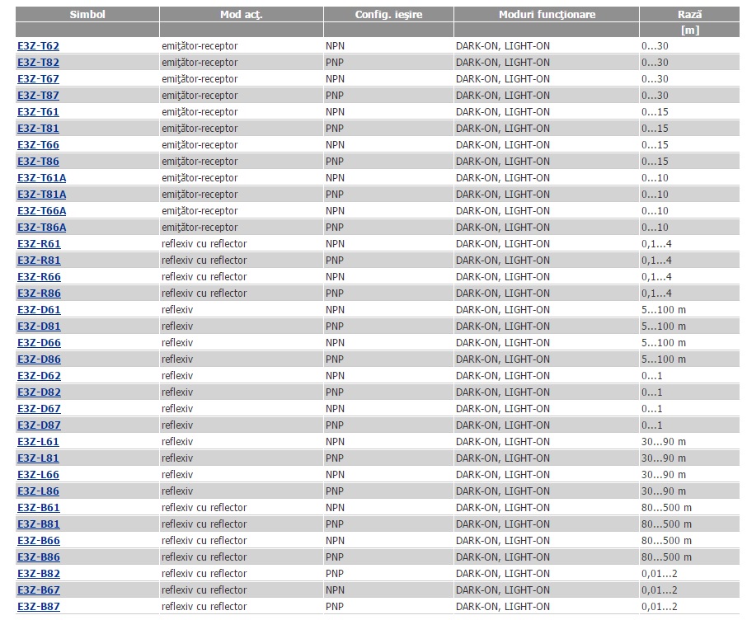747x620 pixels.
Task: Open the E3Z-T61 product link
Action: 38,112
